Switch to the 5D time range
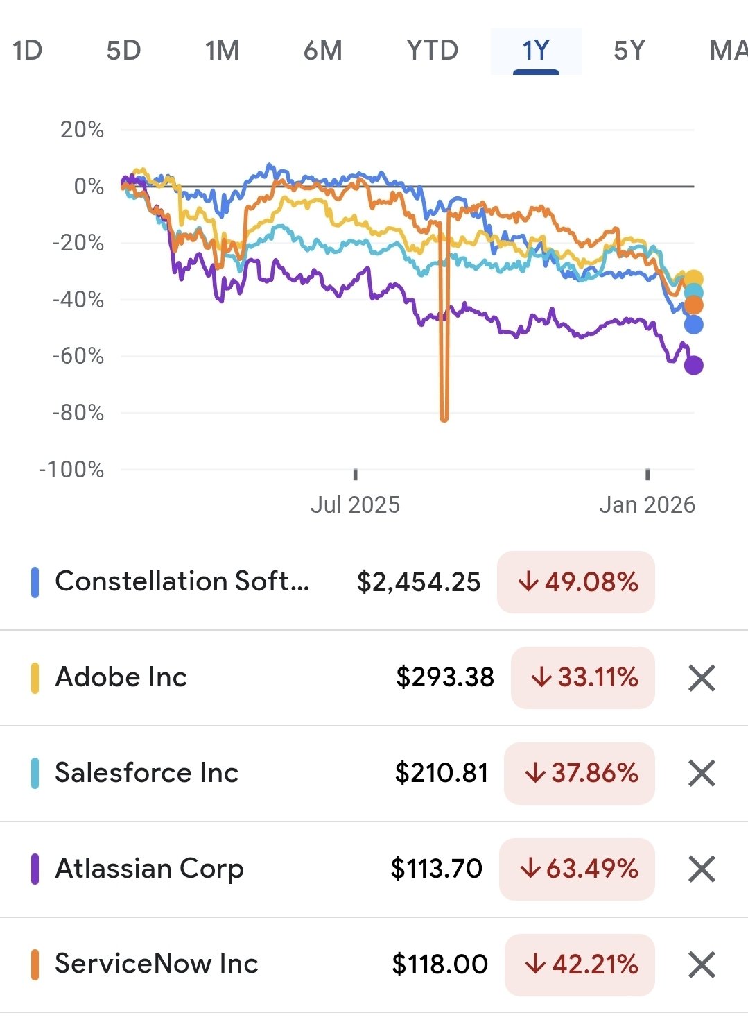The image size is (748, 1029). click(123, 51)
